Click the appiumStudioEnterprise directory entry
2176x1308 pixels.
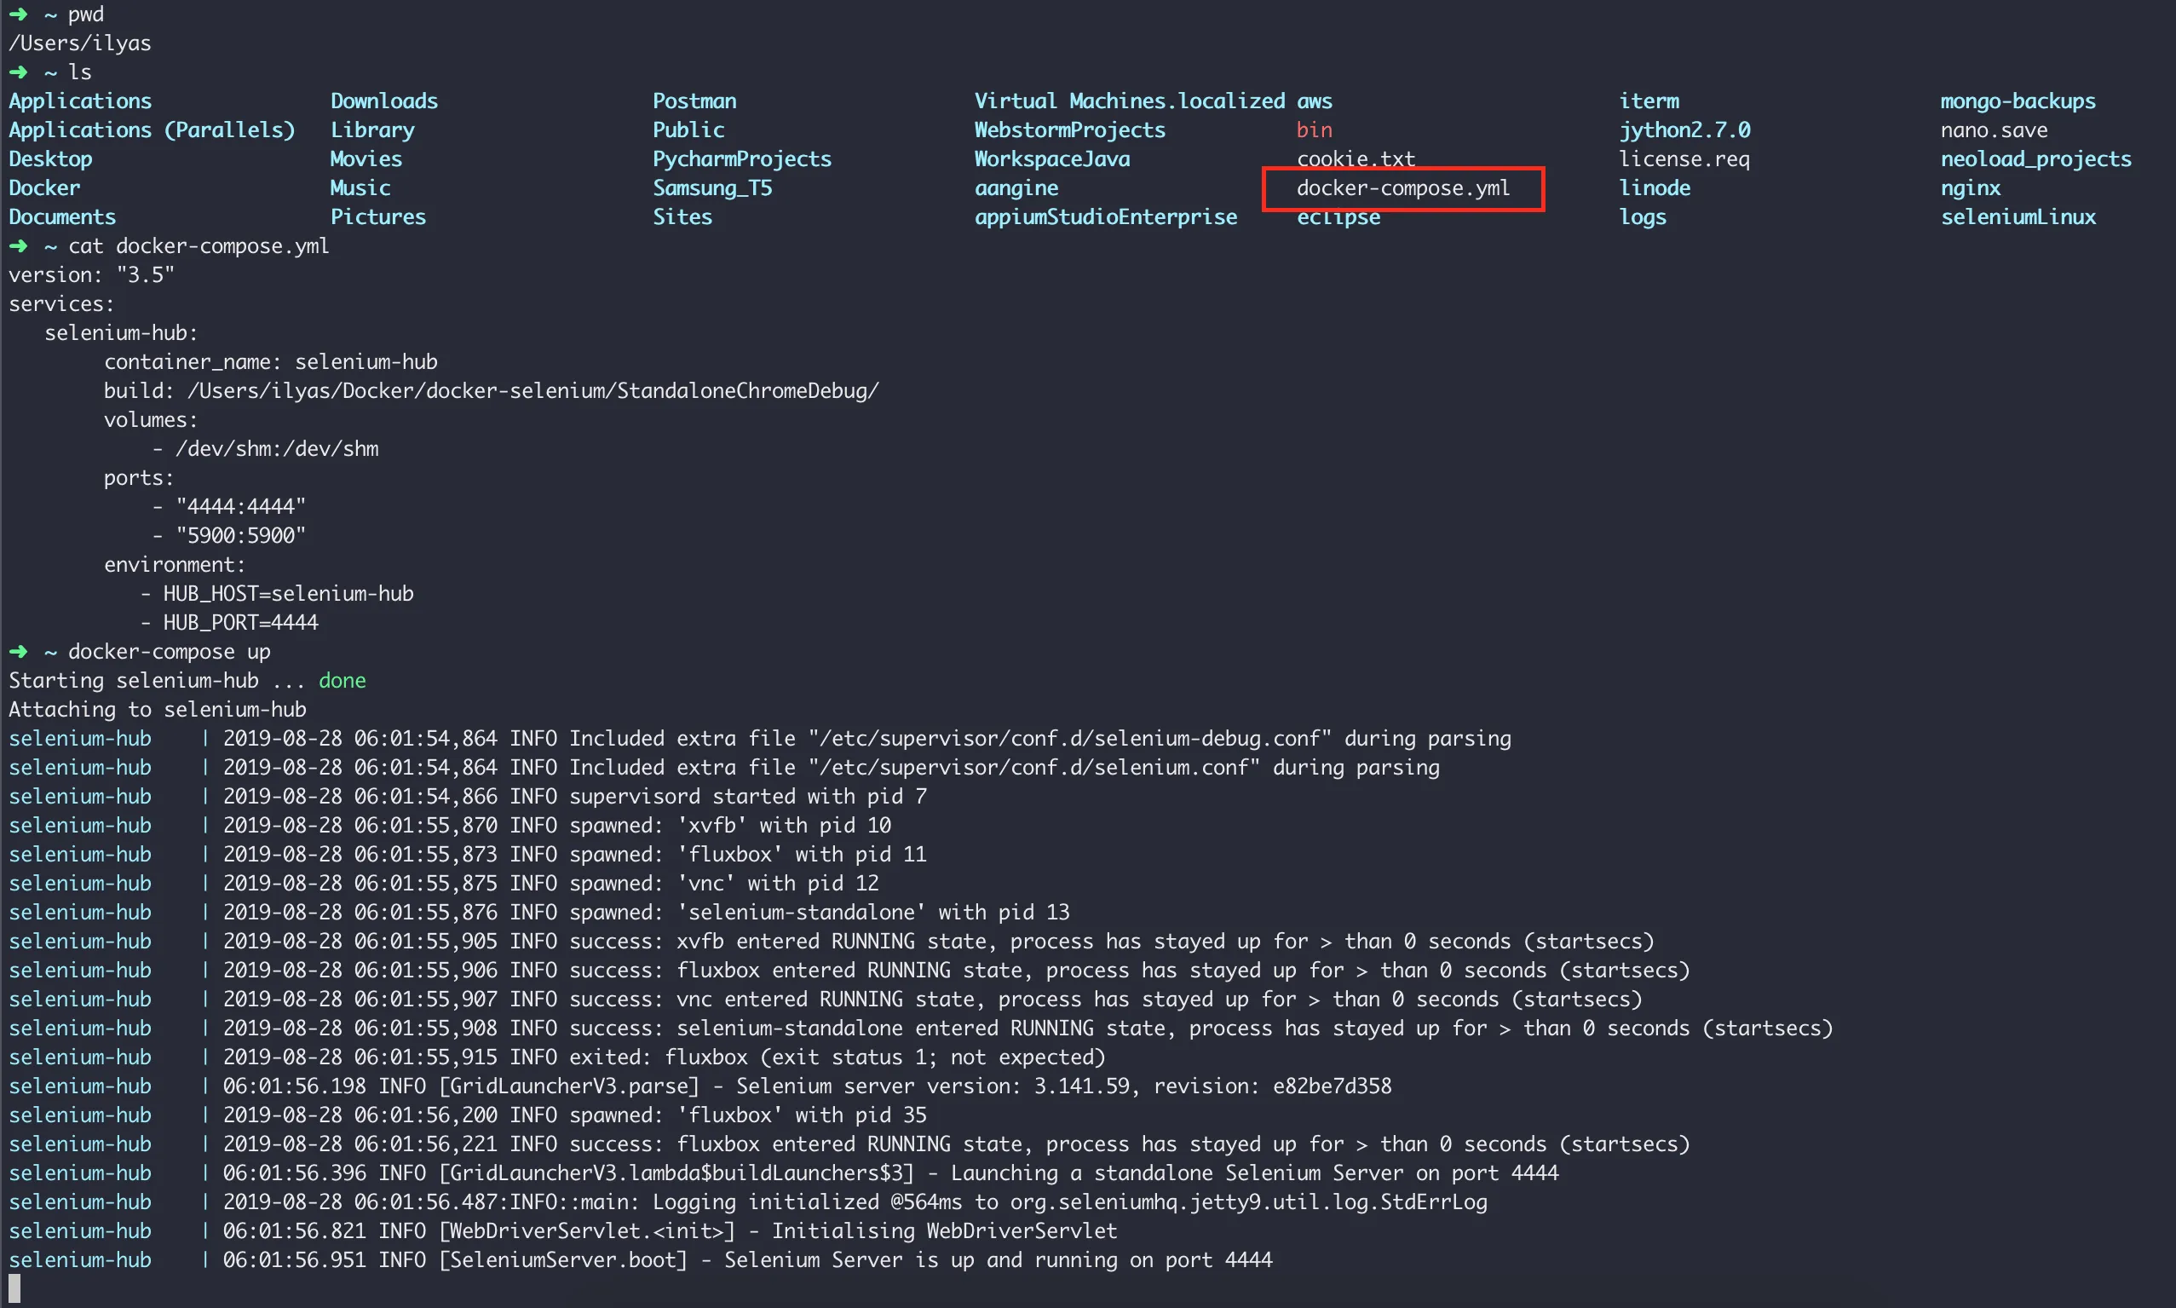pos(1105,216)
